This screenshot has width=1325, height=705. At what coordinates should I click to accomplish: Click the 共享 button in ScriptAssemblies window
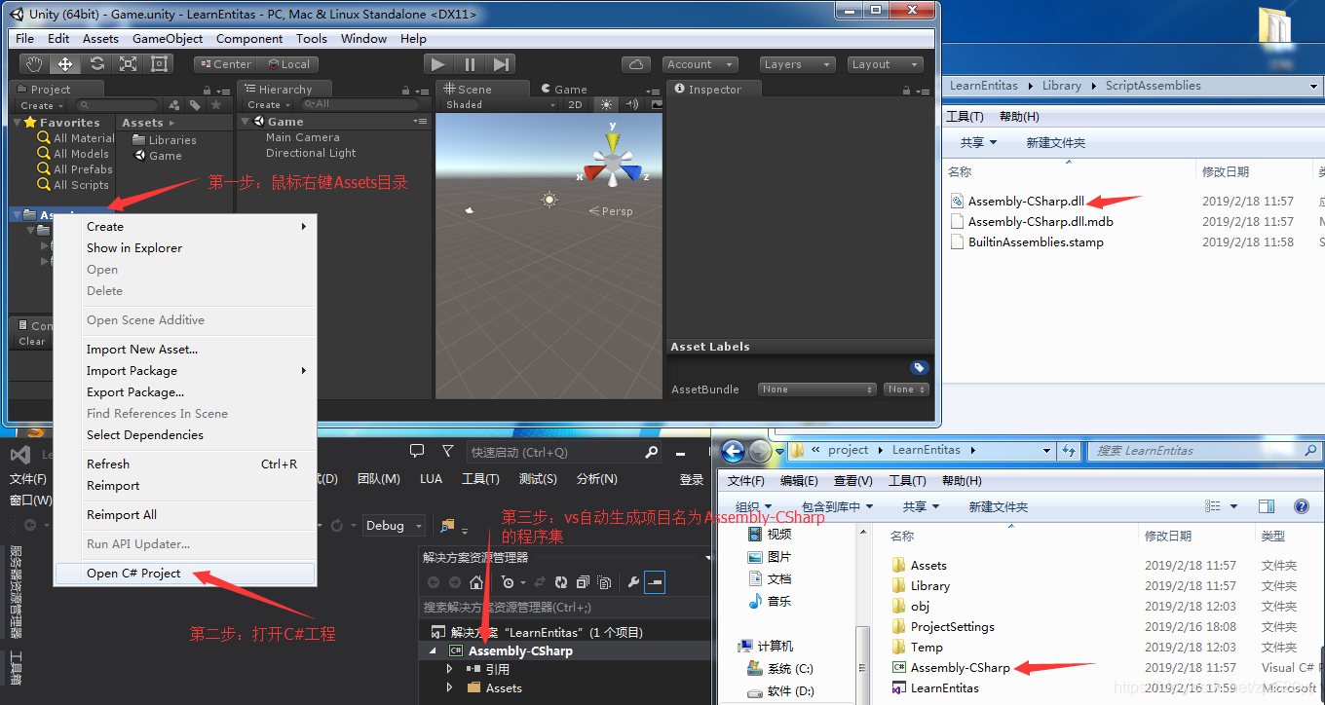click(x=979, y=143)
